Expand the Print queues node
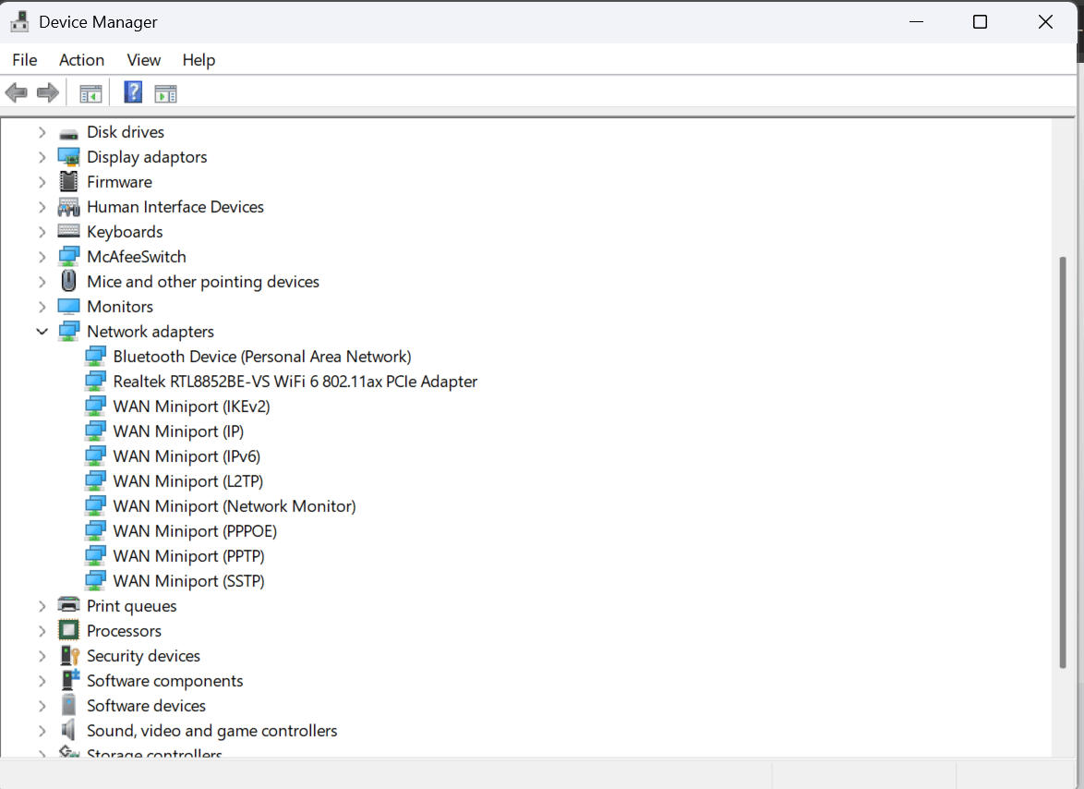 click(x=42, y=606)
